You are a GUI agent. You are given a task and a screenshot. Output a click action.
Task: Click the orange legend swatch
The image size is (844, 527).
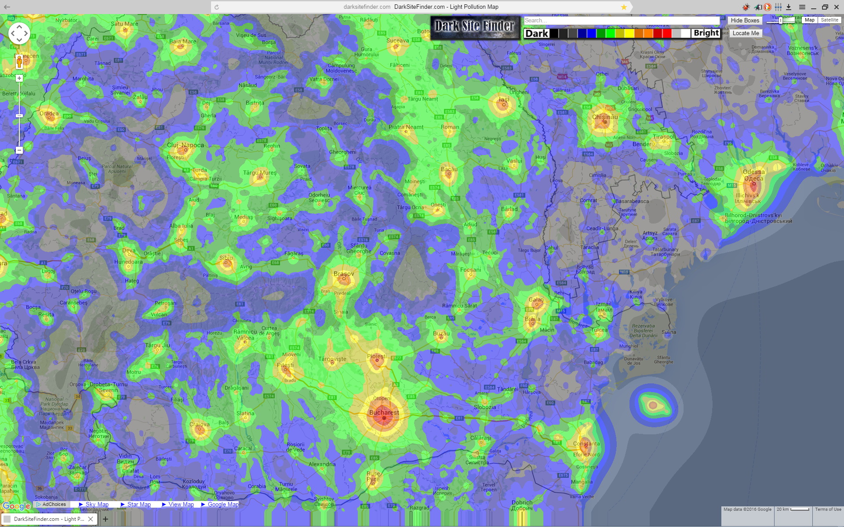(x=648, y=33)
